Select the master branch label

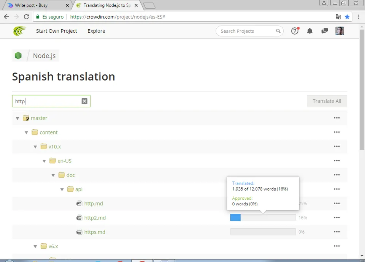coord(39,118)
